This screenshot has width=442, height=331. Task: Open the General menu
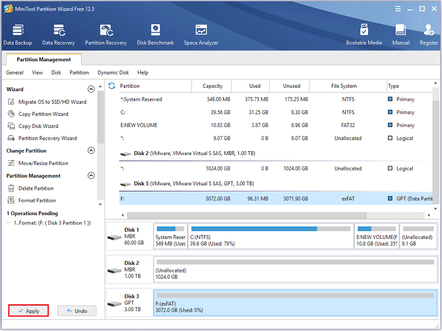pos(15,72)
